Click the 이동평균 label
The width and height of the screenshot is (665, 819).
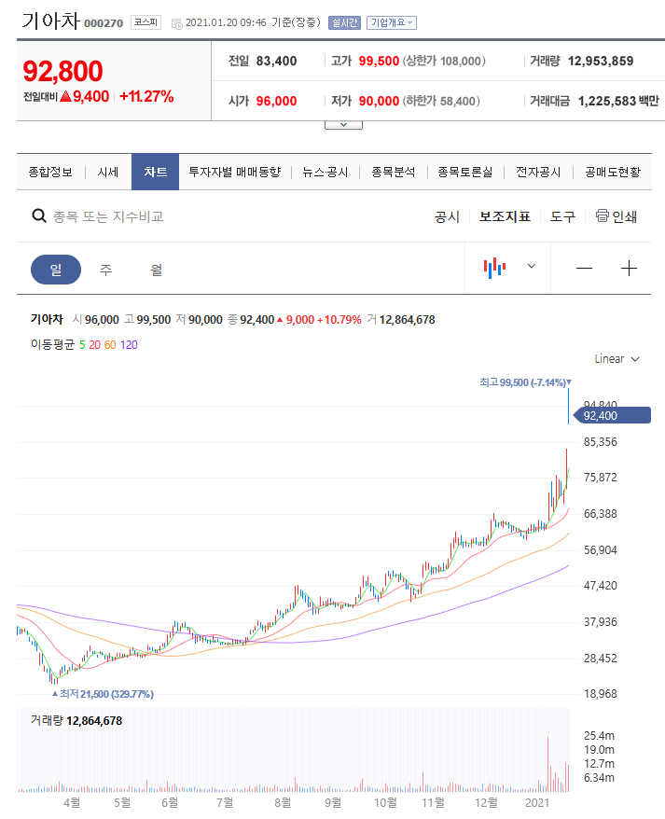(x=52, y=345)
